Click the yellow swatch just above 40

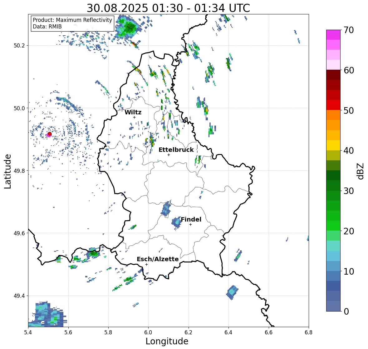tap(333, 145)
